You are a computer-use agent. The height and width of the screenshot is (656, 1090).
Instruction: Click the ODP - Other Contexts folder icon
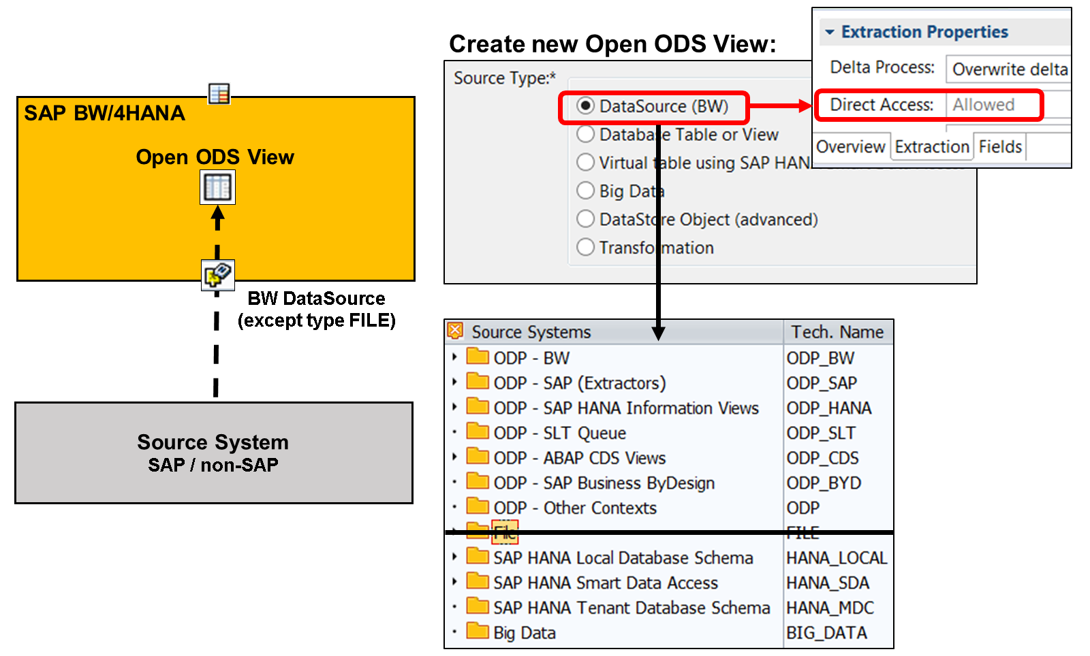(478, 506)
